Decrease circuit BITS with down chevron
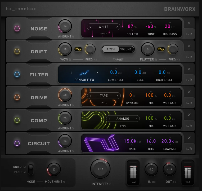The height and width of the screenshot is (191, 202). point(151,145)
